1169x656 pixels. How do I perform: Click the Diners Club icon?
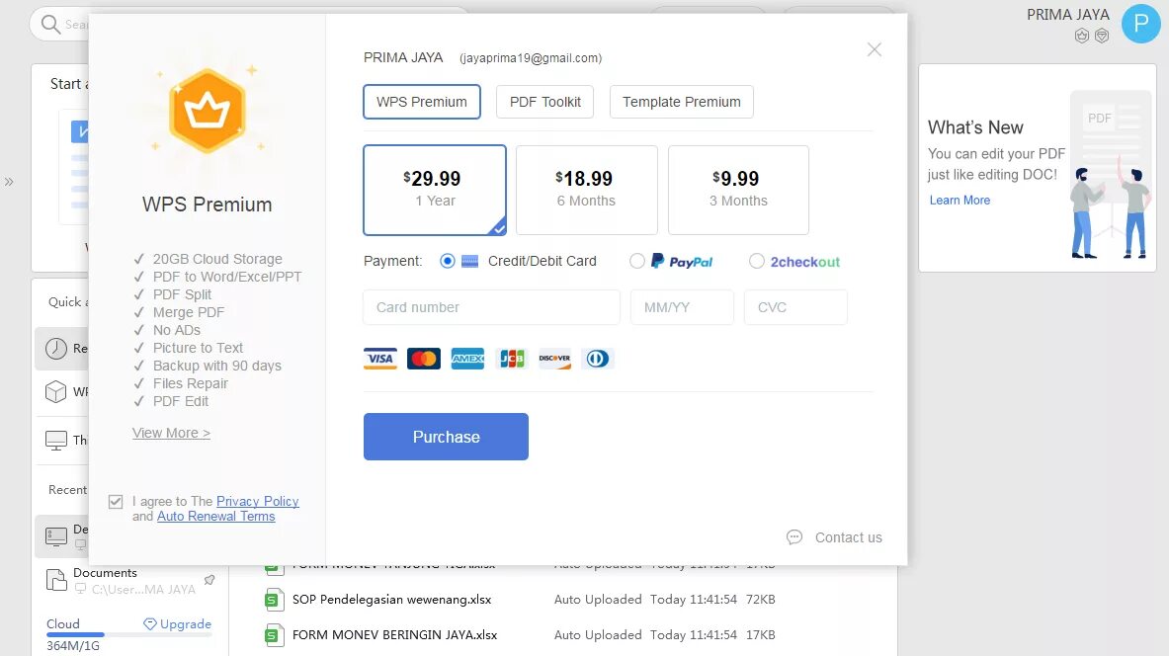click(598, 359)
